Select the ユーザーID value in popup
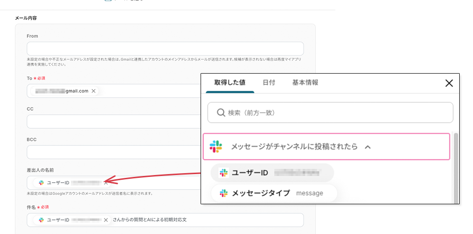The image size is (473, 234). pyautogui.click(x=272, y=173)
